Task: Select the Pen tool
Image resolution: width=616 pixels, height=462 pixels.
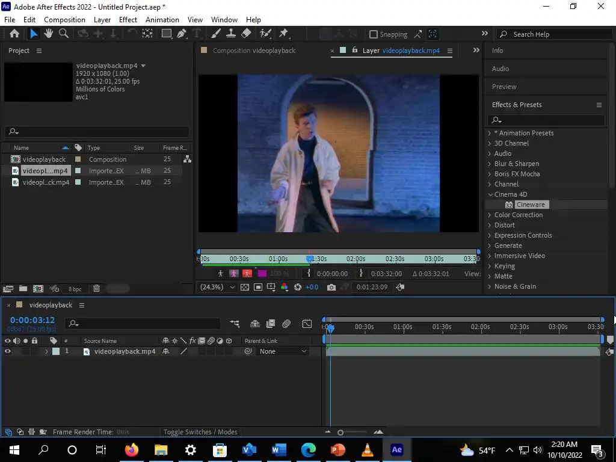Action: click(x=182, y=34)
